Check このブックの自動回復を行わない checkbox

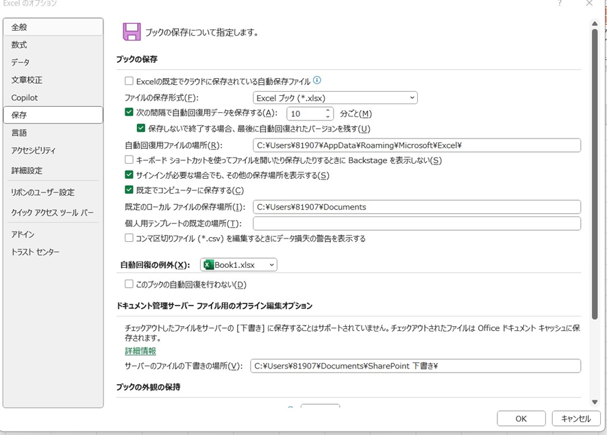(x=129, y=284)
